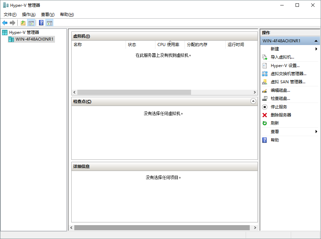Open the 查看(V) menu
The width and height of the screenshot is (321, 239).
click(x=48, y=15)
